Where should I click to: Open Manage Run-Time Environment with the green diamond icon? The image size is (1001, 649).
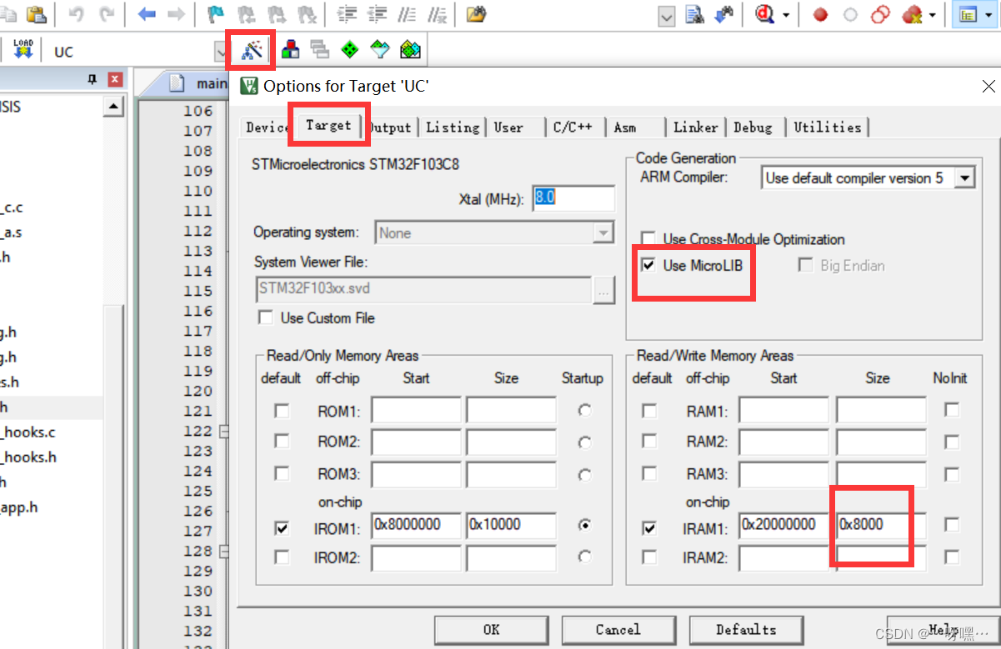[x=350, y=50]
